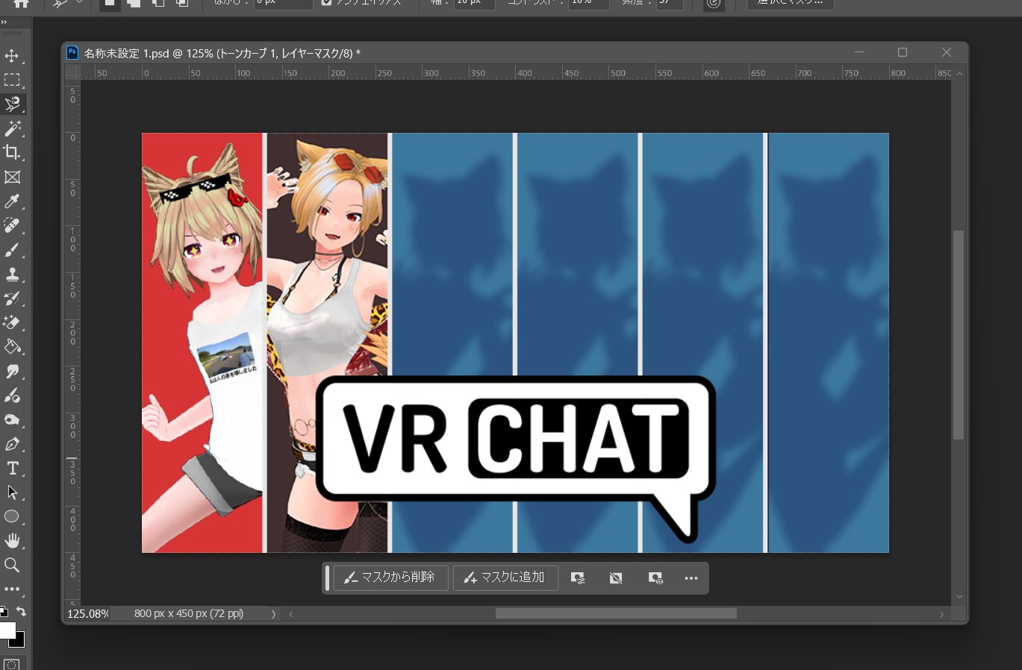This screenshot has height=670, width=1022.
Task: Open tool preset picker dropdown arrow
Action: (x=79, y=3)
